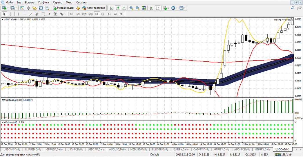The width and height of the screenshot is (303, 157).
Task: Switch to the M15 timeframe
Action: pos(84,14)
